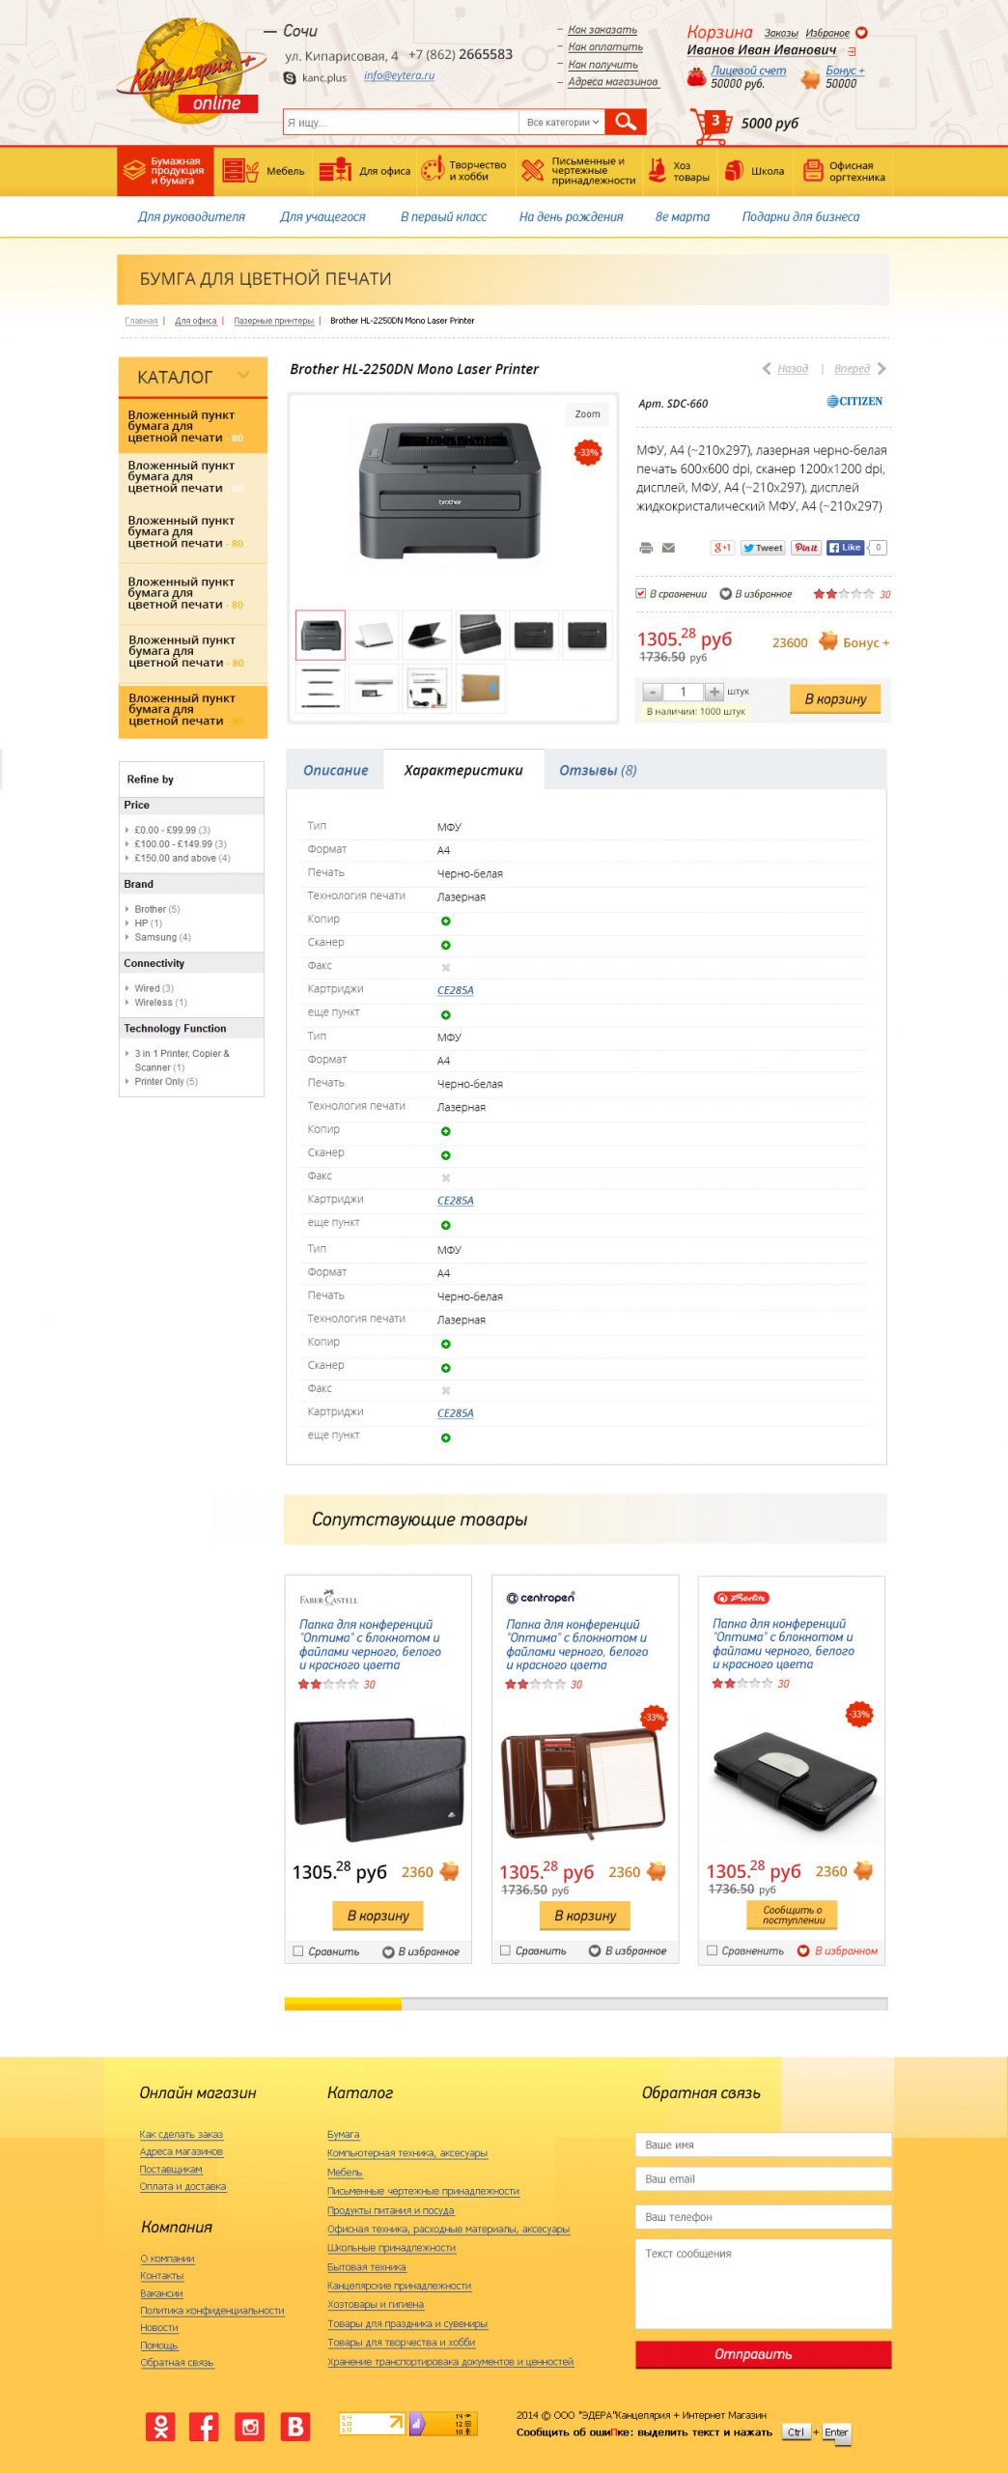The width and height of the screenshot is (1008, 2473).
Task: Click the Skype icon next to kanc.plus
Action: [x=290, y=77]
